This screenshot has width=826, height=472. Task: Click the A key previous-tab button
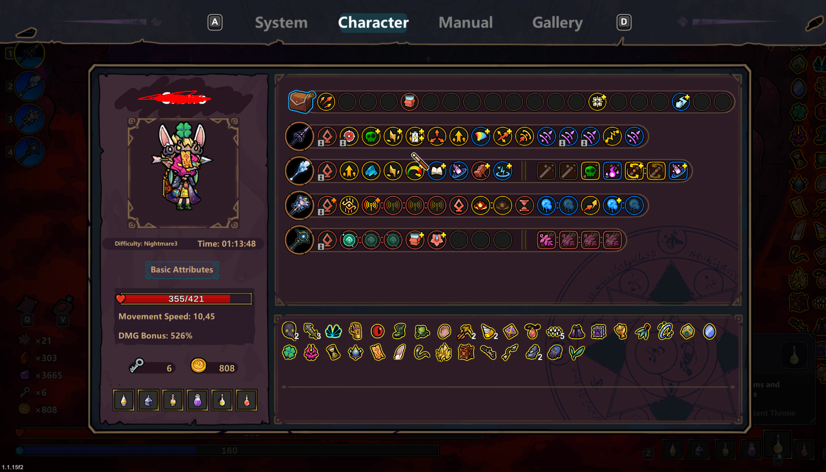[x=215, y=22]
